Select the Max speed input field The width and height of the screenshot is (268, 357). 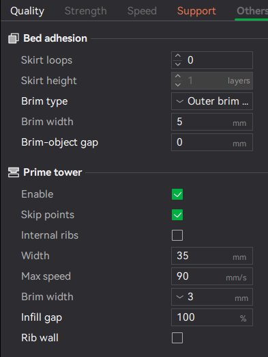(x=212, y=276)
